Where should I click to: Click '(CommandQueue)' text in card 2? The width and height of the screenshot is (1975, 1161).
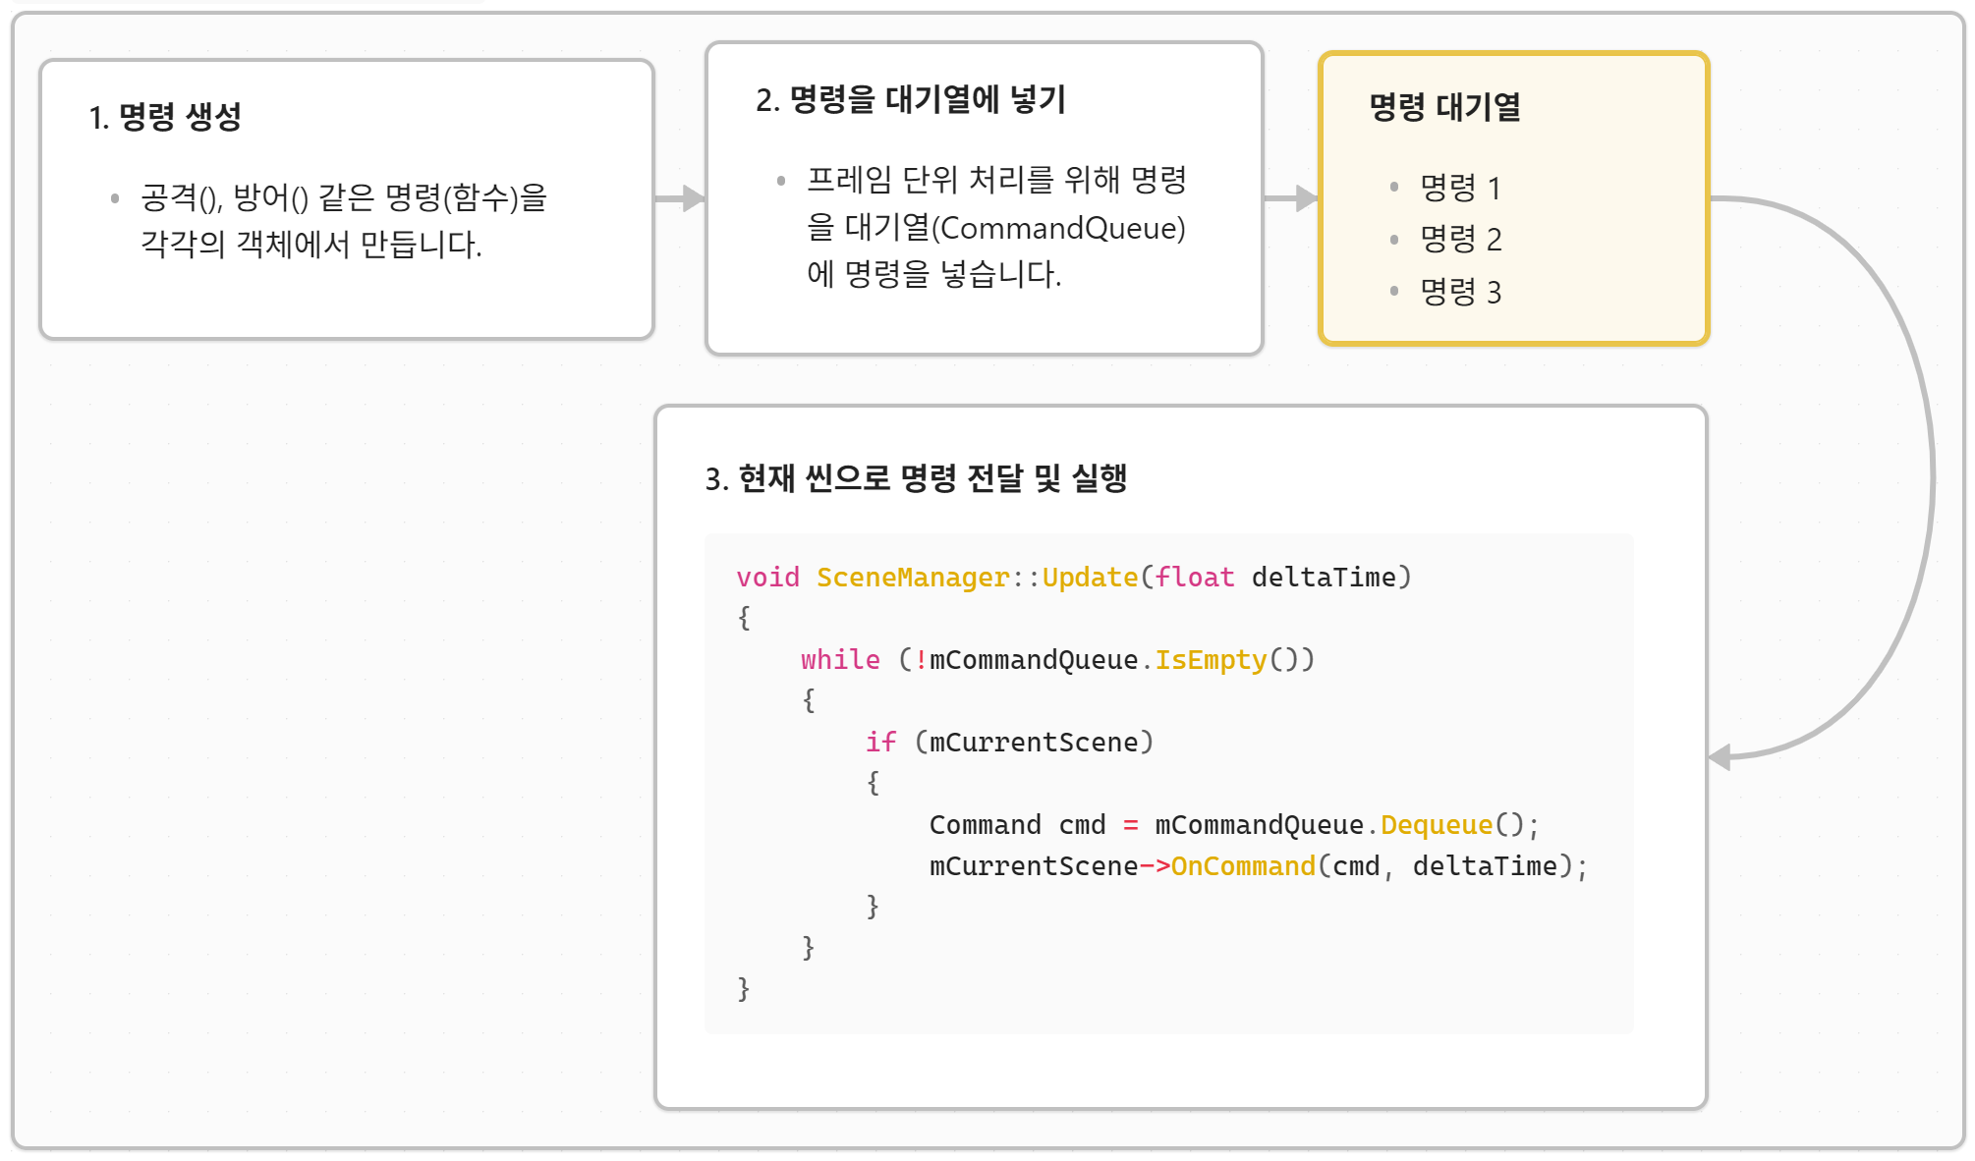click(x=1058, y=228)
